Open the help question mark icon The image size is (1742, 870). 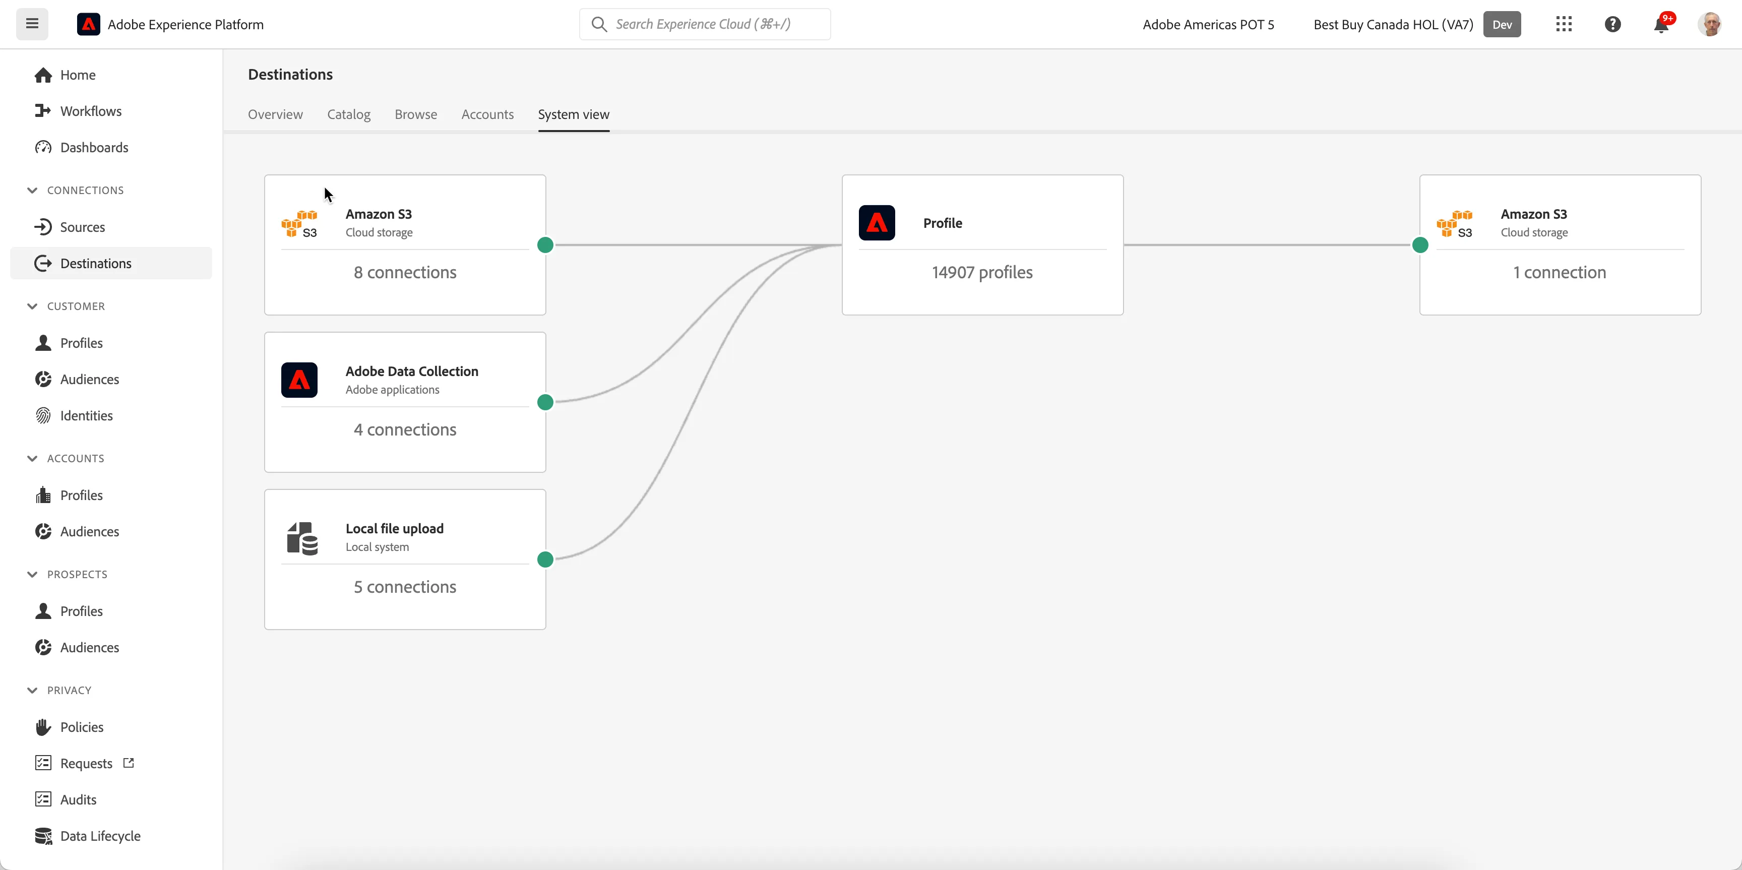point(1613,24)
